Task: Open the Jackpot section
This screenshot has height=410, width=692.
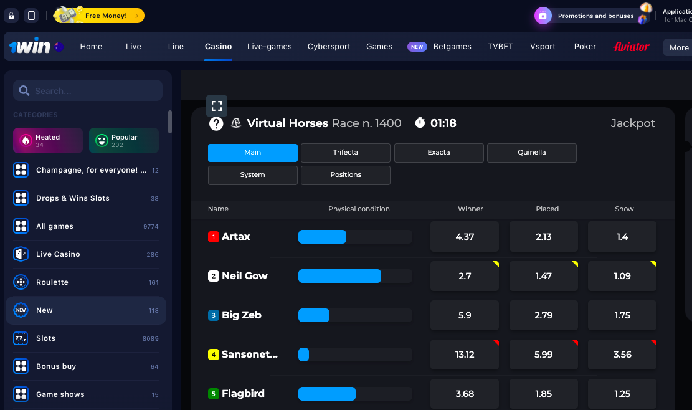Action: pos(632,123)
